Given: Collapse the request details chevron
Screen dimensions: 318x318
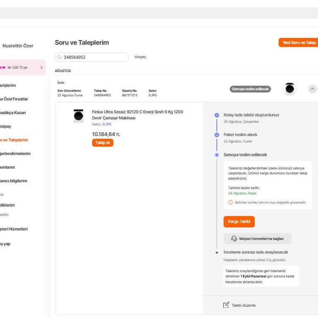Looking at the screenshot, I should tap(313, 89).
